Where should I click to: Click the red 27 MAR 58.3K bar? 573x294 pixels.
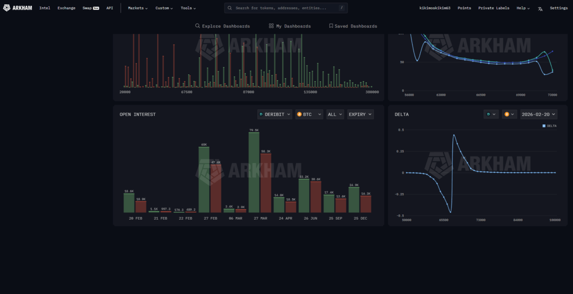click(266, 183)
